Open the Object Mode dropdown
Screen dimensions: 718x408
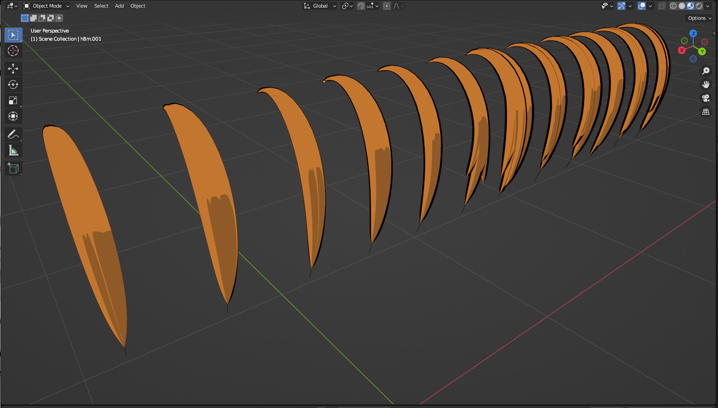click(46, 6)
